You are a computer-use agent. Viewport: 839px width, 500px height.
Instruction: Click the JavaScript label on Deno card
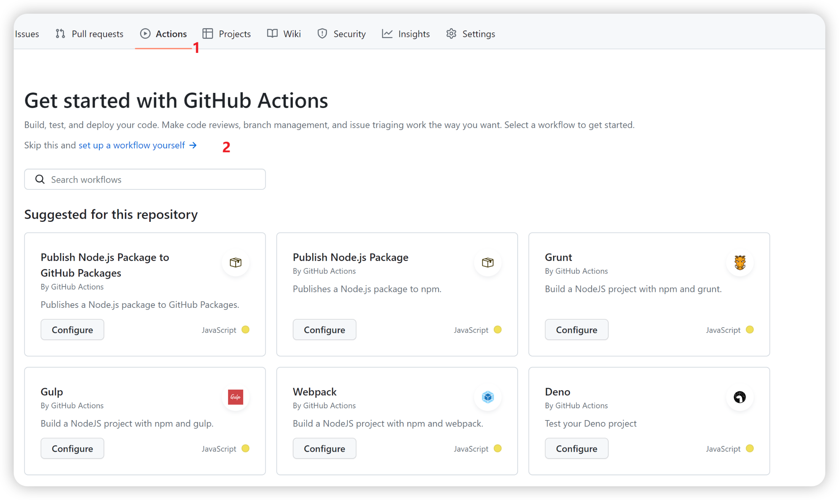(x=723, y=449)
